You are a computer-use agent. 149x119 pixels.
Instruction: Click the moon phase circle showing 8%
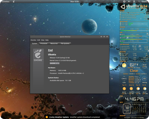tap(145, 79)
